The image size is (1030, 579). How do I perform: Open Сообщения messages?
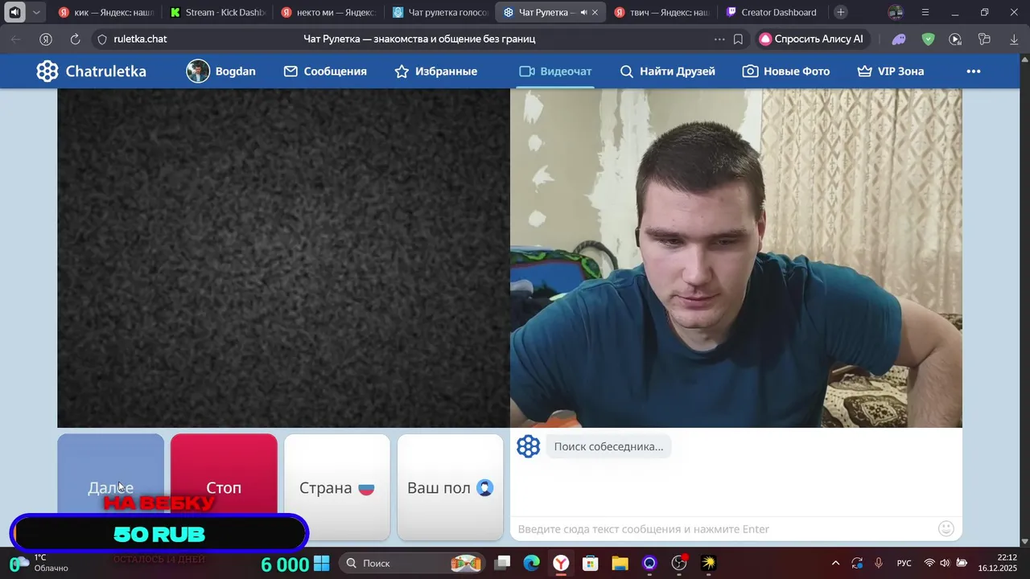coord(325,71)
